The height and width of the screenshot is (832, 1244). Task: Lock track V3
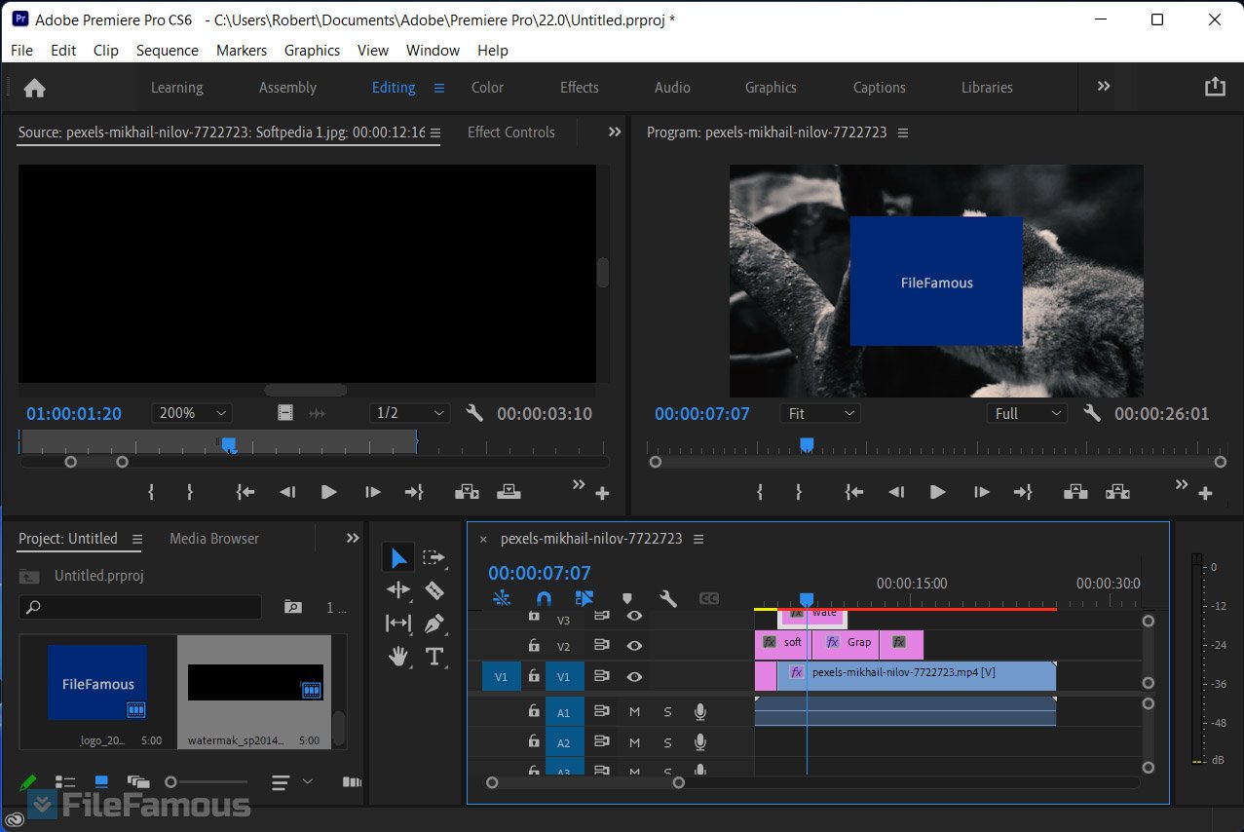pos(533,616)
